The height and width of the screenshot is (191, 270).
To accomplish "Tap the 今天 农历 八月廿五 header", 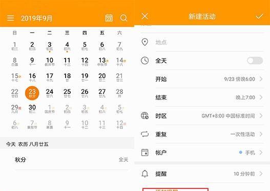I will tap(27, 144).
